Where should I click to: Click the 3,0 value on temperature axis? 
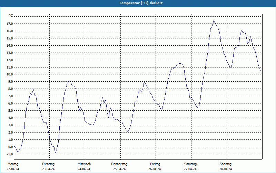[10, 125]
